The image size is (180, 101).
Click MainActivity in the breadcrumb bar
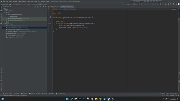tap(43, 4)
